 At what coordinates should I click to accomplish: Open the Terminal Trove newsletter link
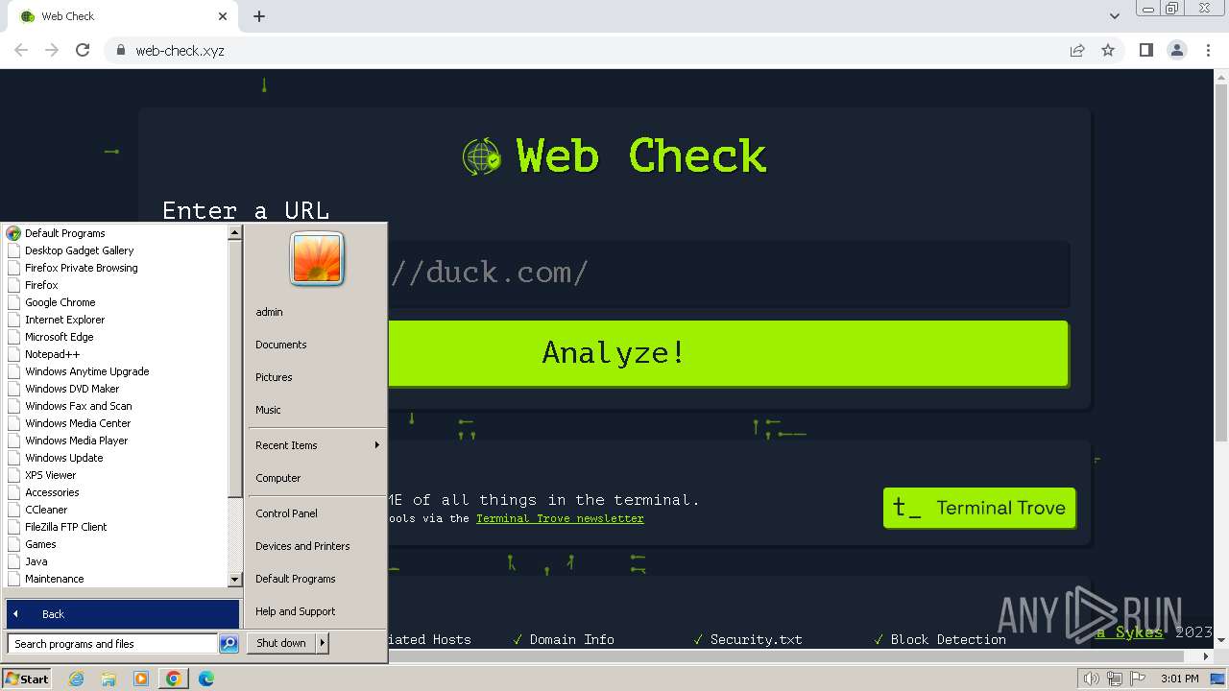tap(560, 518)
